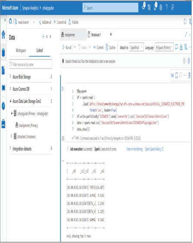This screenshot has width=193, height=243.
Task: Click Run all in notebook toolbar
Action: tap(67, 47)
